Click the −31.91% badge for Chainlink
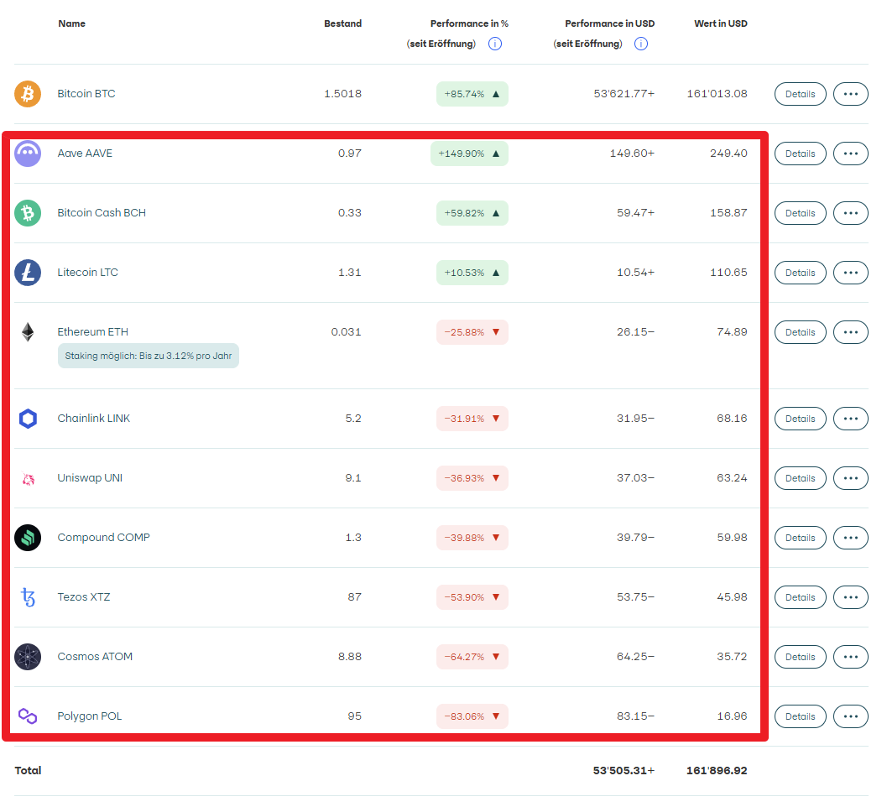 pyautogui.click(x=472, y=419)
